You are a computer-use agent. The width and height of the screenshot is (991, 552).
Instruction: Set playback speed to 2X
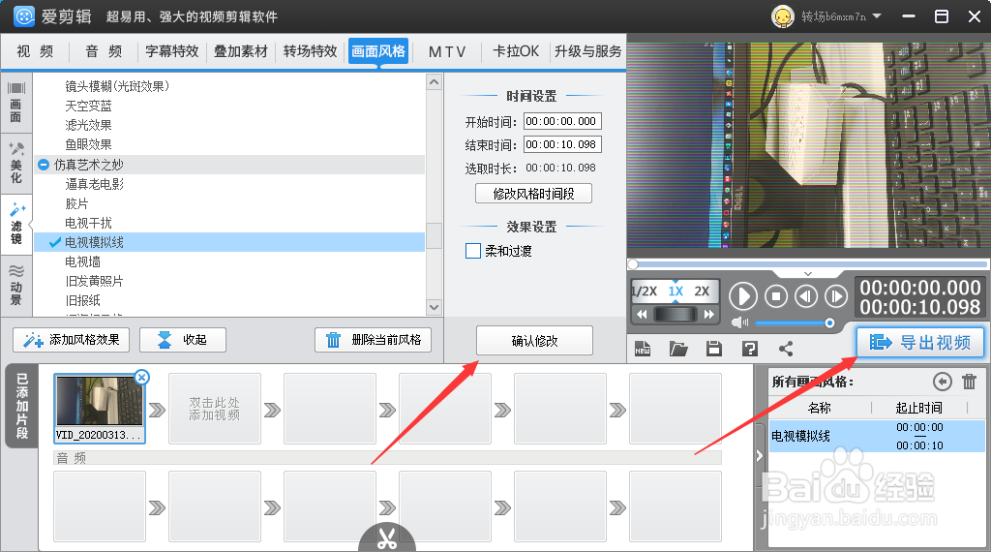tap(702, 291)
